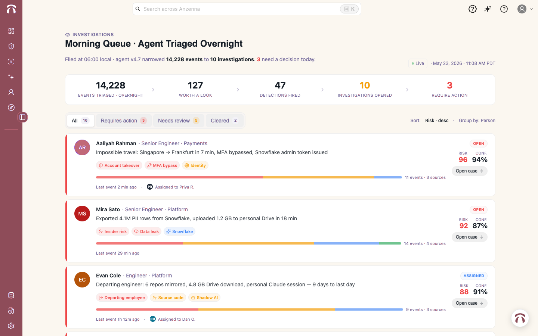The image size is (538, 336).
Task: Change the Group by: Person option
Action: [477, 121]
